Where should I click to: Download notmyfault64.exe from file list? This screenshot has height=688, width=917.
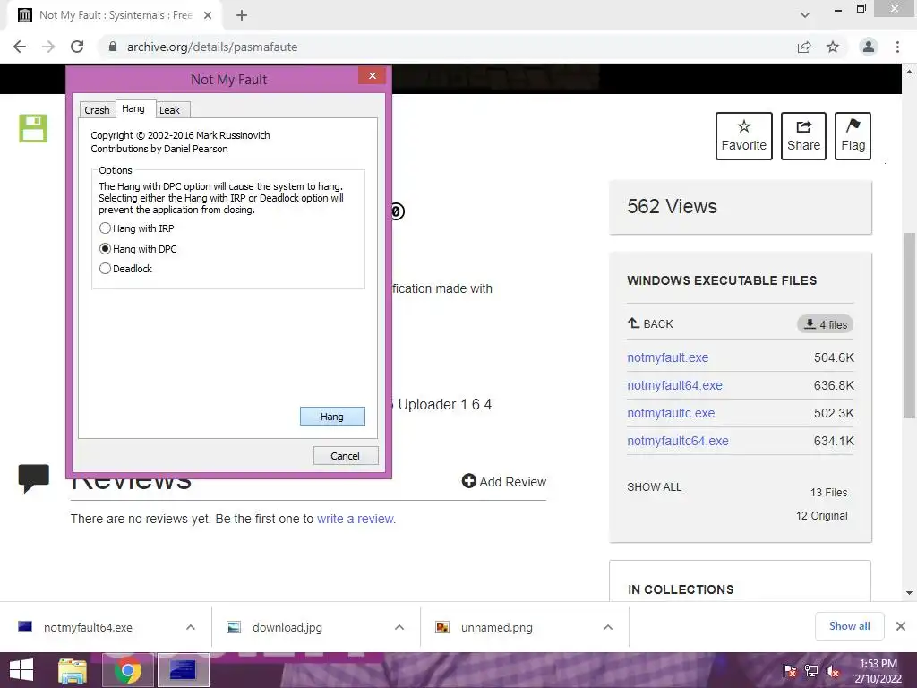click(675, 385)
